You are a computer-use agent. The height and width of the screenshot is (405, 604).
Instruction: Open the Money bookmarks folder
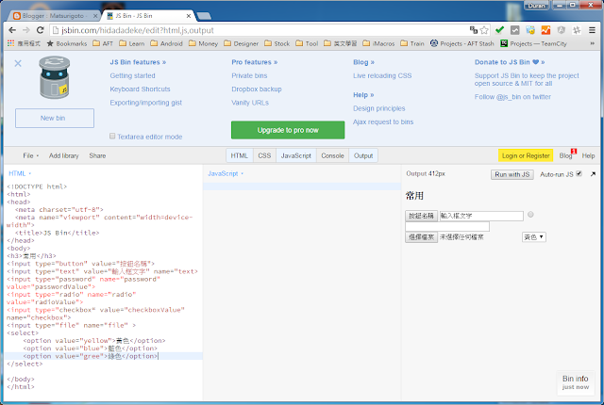pyautogui.click(x=204, y=43)
